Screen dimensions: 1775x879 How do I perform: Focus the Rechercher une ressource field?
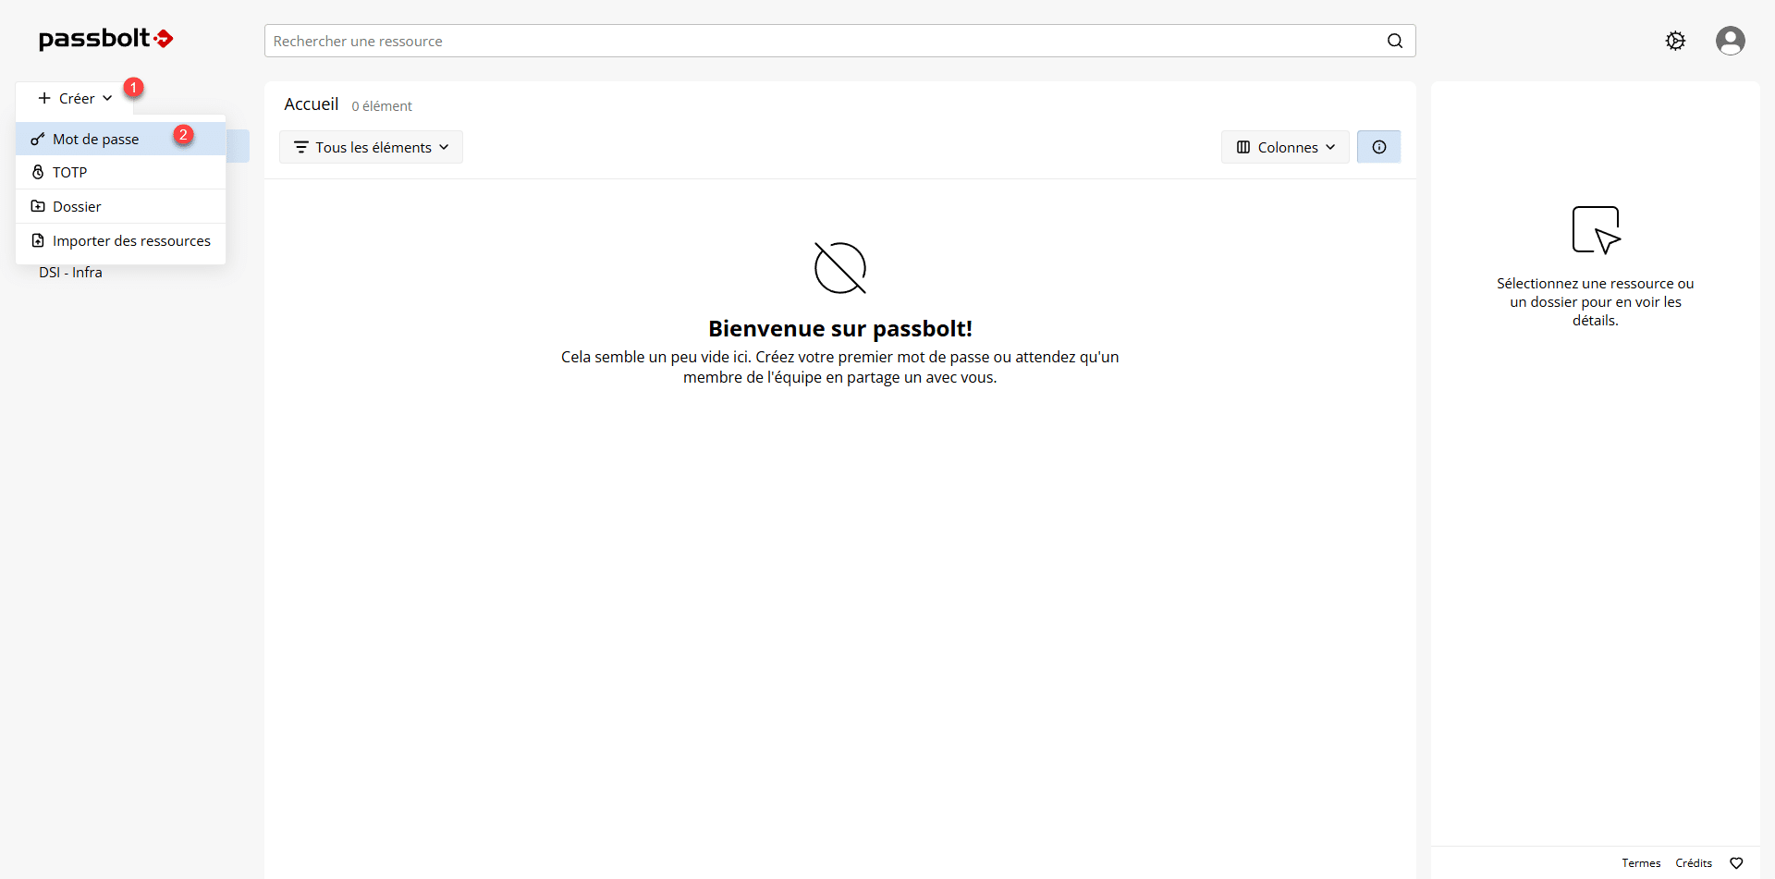click(823, 41)
